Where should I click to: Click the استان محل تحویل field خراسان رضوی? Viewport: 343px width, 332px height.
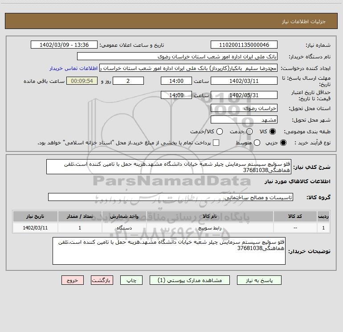244,108
